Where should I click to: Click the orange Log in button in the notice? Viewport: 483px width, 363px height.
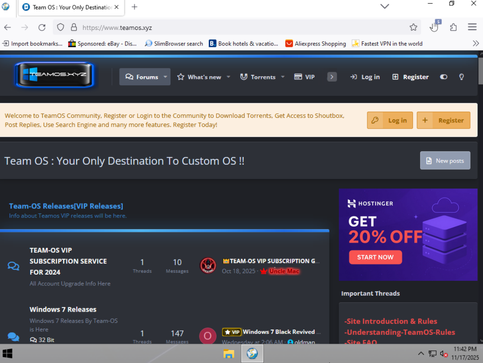tap(390, 120)
